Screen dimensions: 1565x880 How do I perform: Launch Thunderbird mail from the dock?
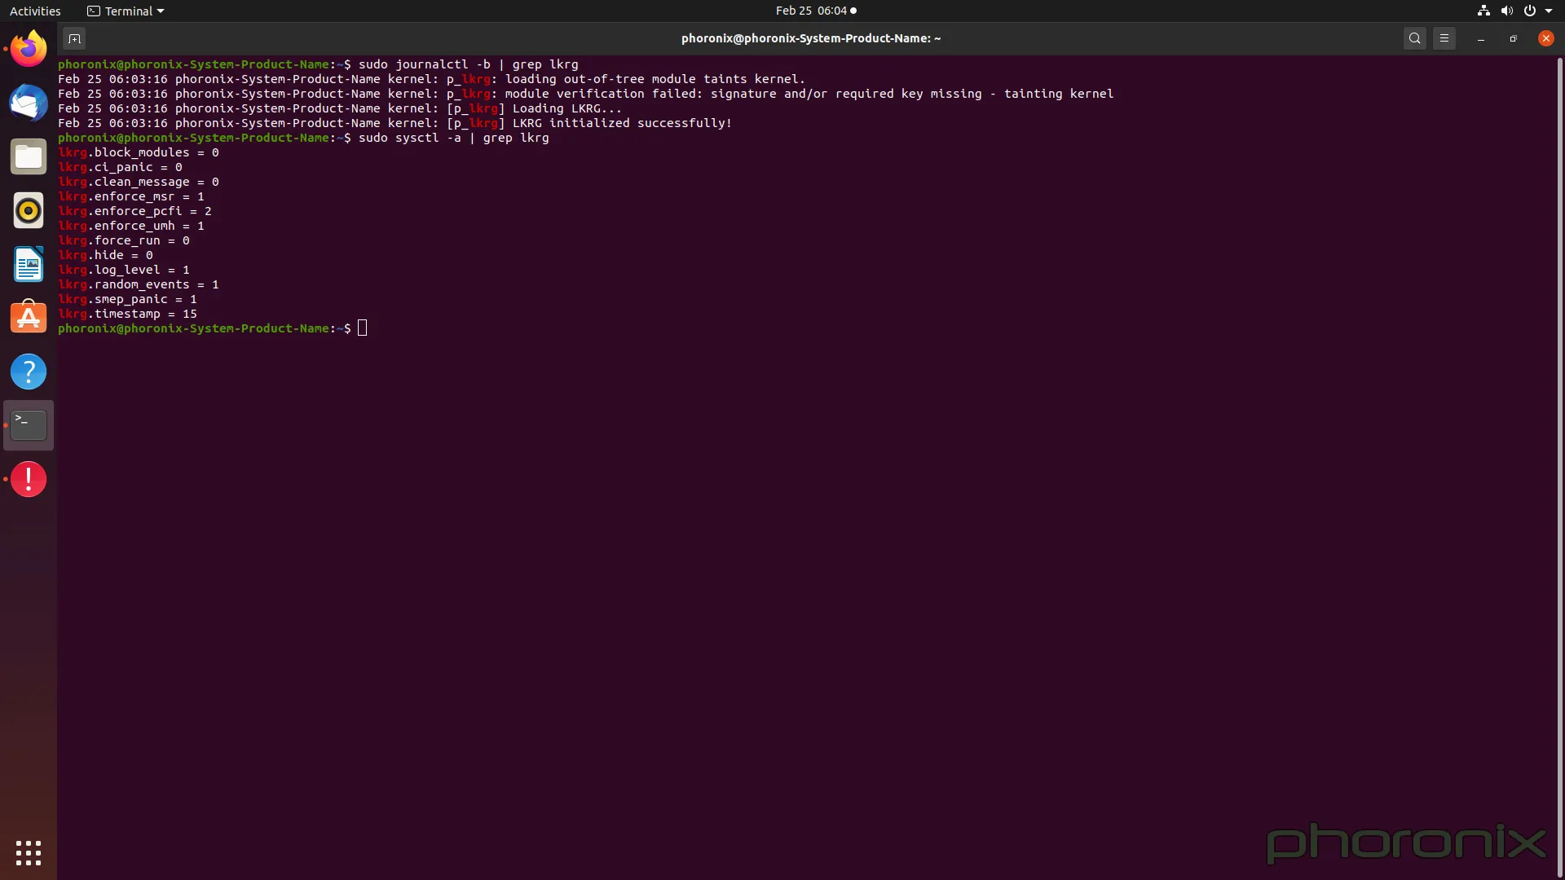29,103
